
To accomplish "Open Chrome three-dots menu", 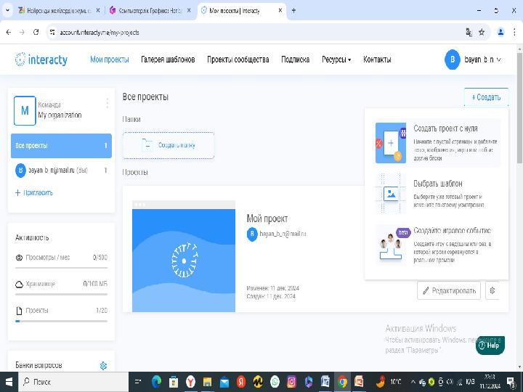I will (x=514, y=32).
